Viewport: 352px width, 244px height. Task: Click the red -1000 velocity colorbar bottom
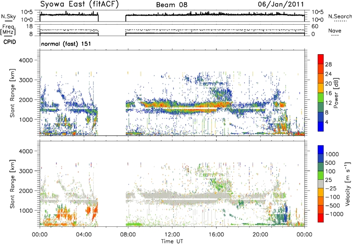[x=321, y=218]
